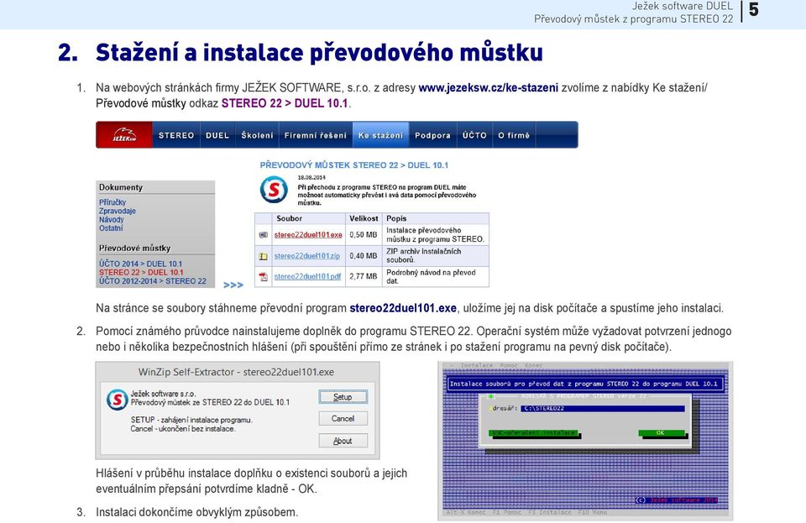Click bold stereo22duel101.exe in the paragraph text
Image resolution: width=806 pixels, height=523 pixels.
click(403, 308)
